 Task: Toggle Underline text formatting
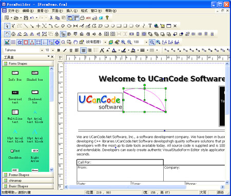pos(71,50)
